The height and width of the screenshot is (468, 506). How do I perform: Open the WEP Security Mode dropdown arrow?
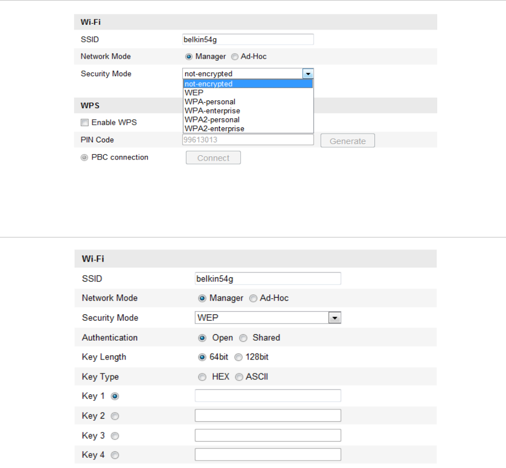(x=335, y=318)
